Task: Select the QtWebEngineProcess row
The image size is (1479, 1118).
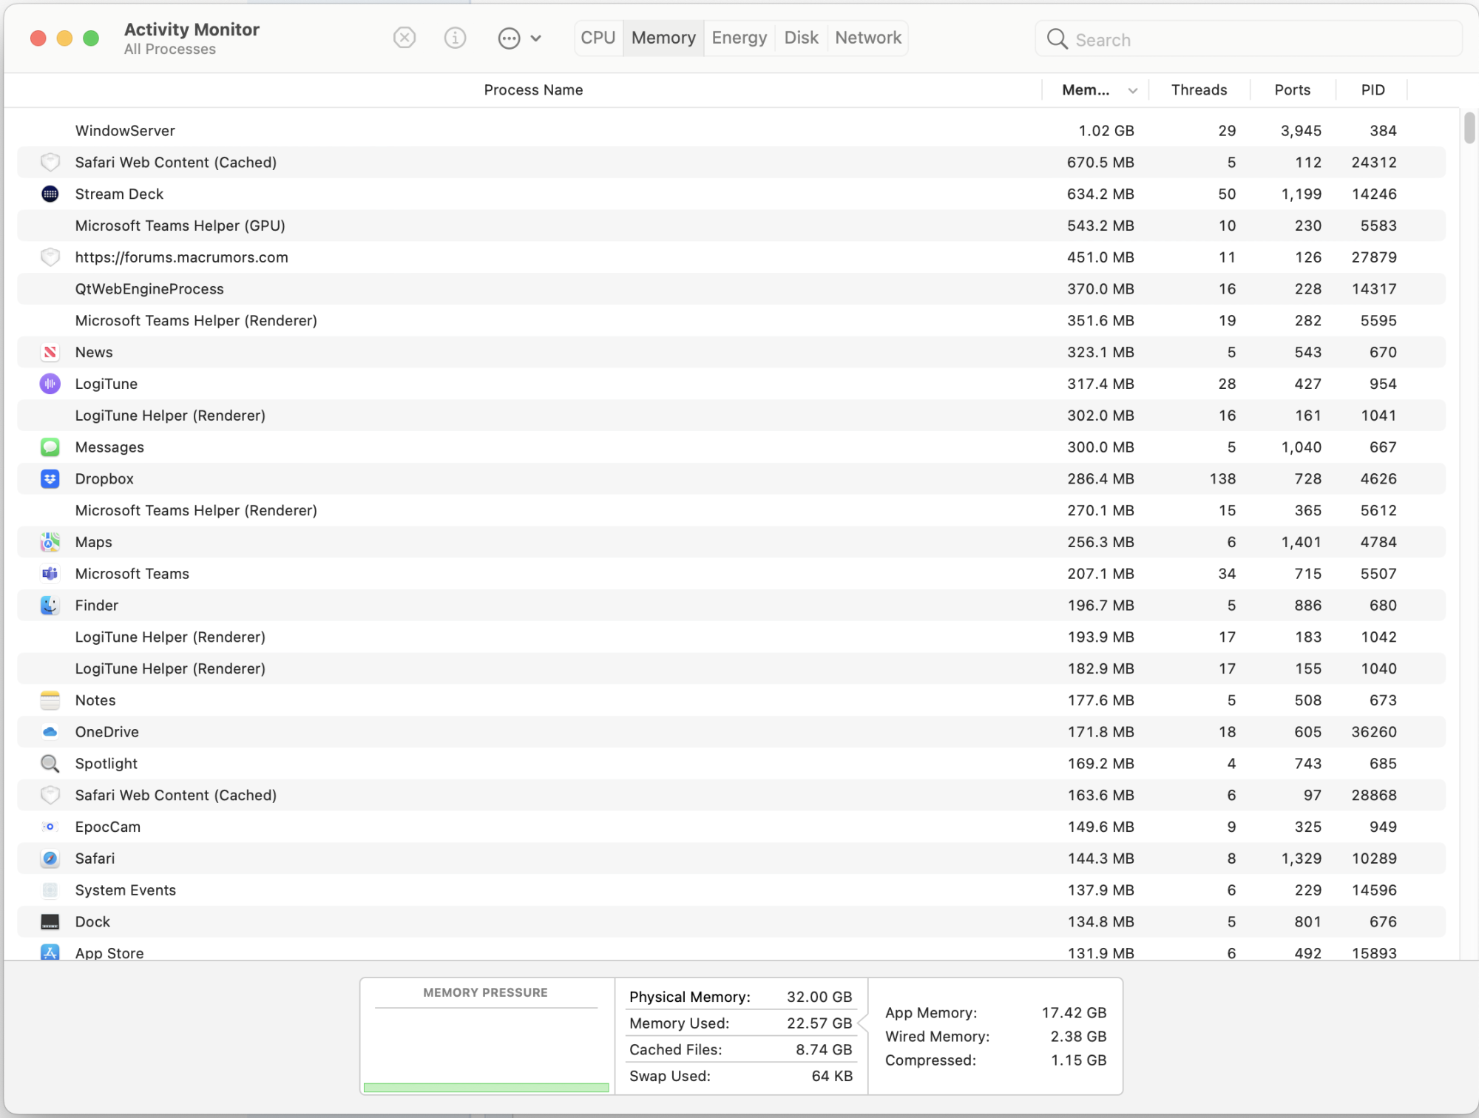Action: click(731, 288)
